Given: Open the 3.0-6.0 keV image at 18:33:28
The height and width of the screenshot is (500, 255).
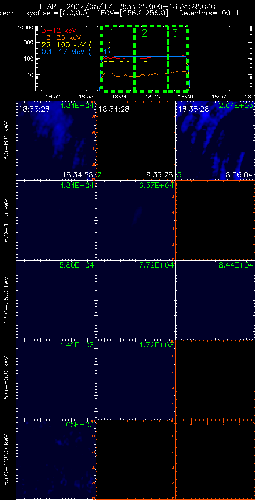Looking at the screenshot, I should point(56,140).
